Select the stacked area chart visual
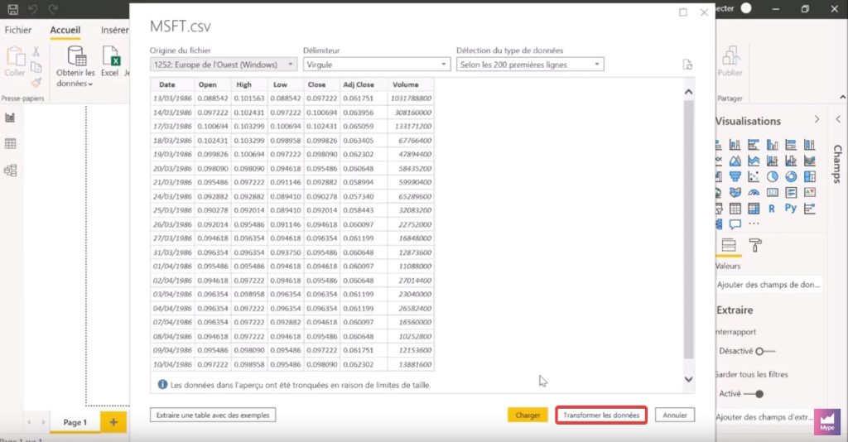This screenshot has height=442, width=848. (x=754, y=161)
